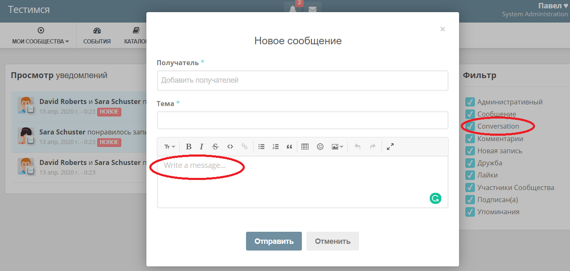Screen dimensions: 570x271
Task: Open the СОБЫТИЯ navigation item
Action: pos(97,36)
